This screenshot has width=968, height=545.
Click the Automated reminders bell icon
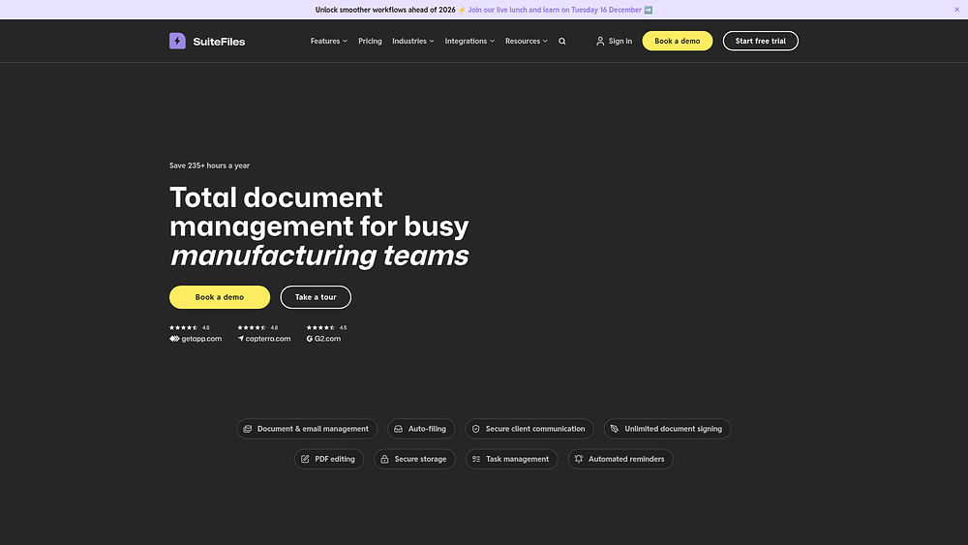(579, 459)
